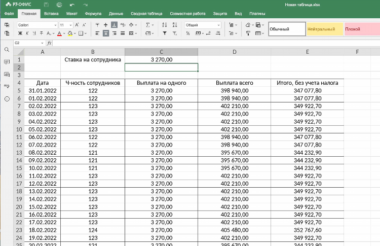
Task: Toggle strikethrough formatting
Action: point(42,33)
